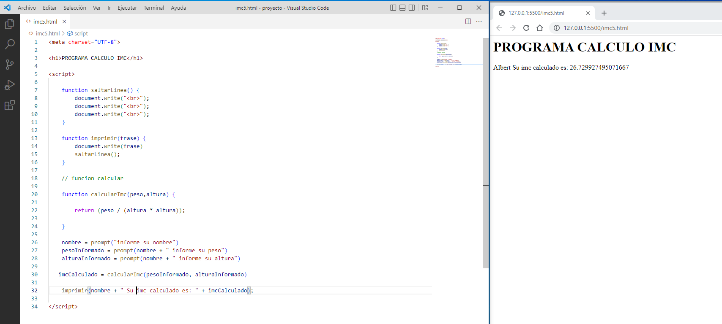The image size is (722, 324).
Task: Open the Ayuda menu
Action: point(178,8)
